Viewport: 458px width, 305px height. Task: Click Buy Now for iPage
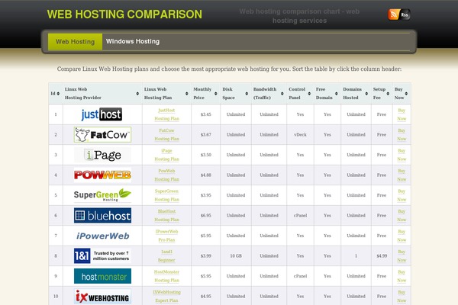coord(402,155)
